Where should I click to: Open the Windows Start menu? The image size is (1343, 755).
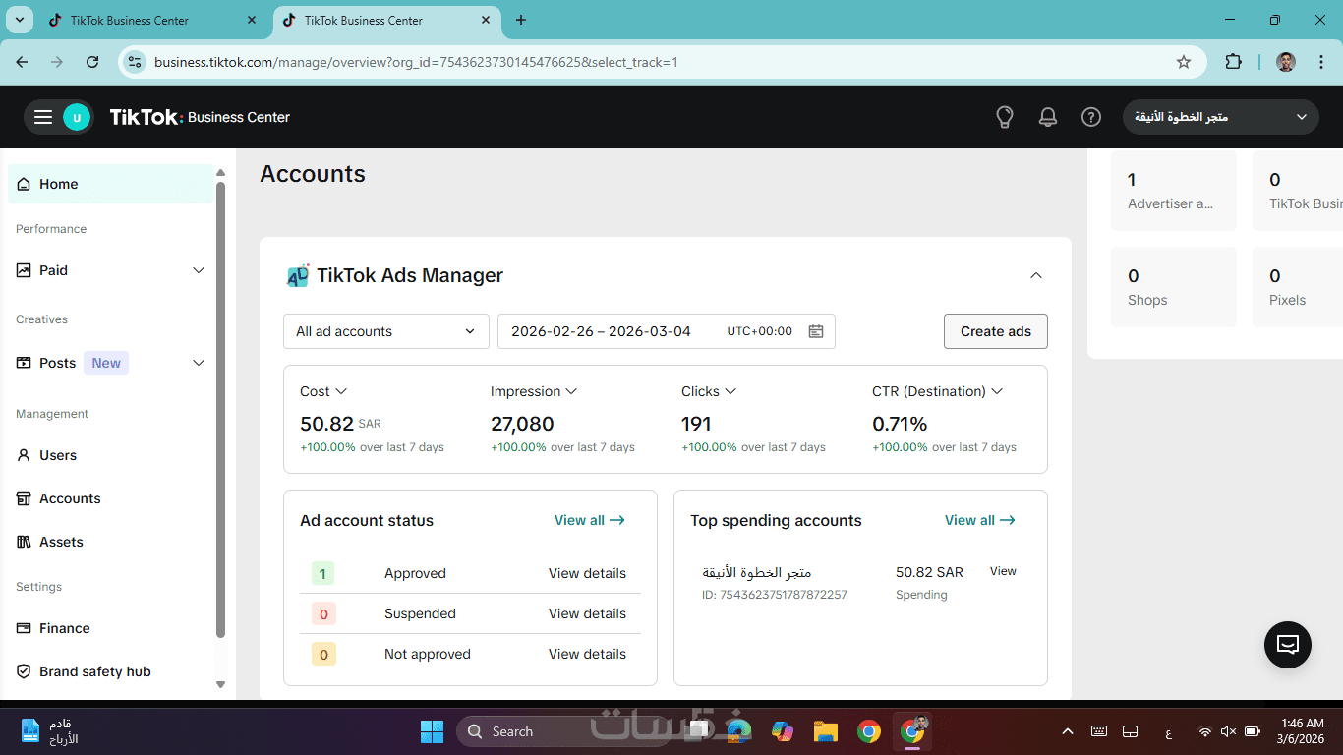(x=432, y=731)
